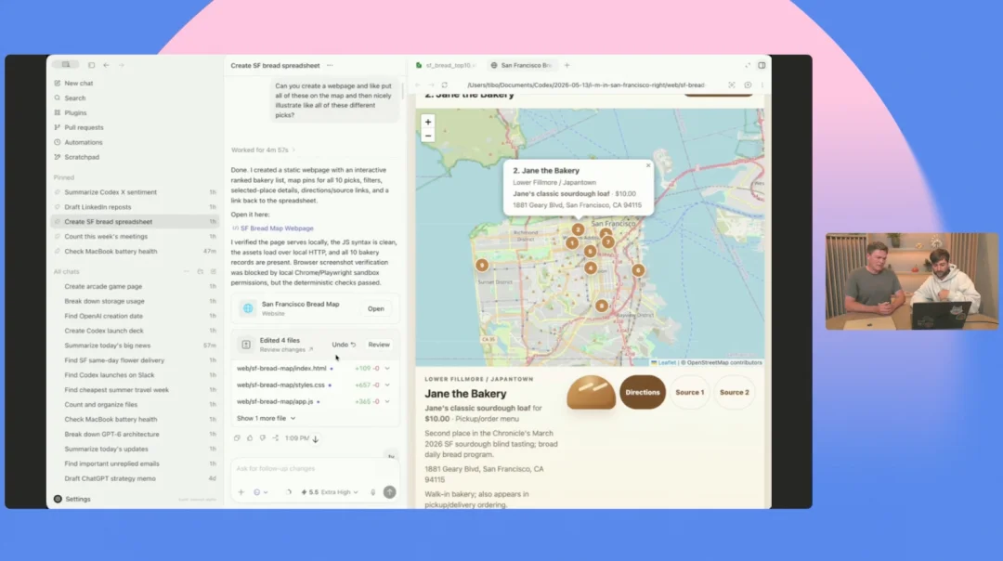Expand the preview pane with the expand arrows
This screenshot has width=1003, height=561.
click(747, 65)
